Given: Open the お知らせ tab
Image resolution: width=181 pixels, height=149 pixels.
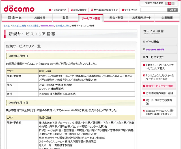Looking at the screenshot, I should [x=40, y=18].
